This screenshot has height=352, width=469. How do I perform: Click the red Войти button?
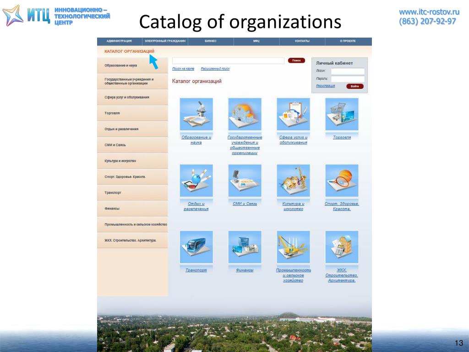[355, 86]
